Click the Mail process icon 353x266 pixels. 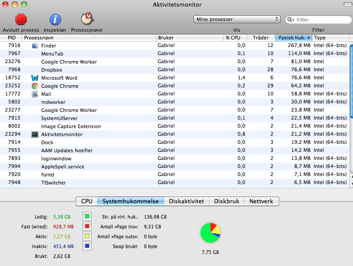point(35,94)
